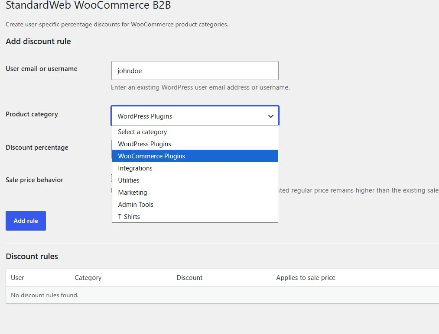
Task: Click the StandardWeb WooCommerce B2B title
Action: (x=88, y=5)
